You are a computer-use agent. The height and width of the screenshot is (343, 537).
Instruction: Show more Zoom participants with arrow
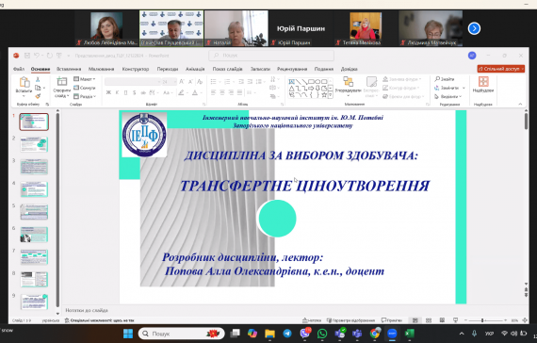(x=474, y=28)
